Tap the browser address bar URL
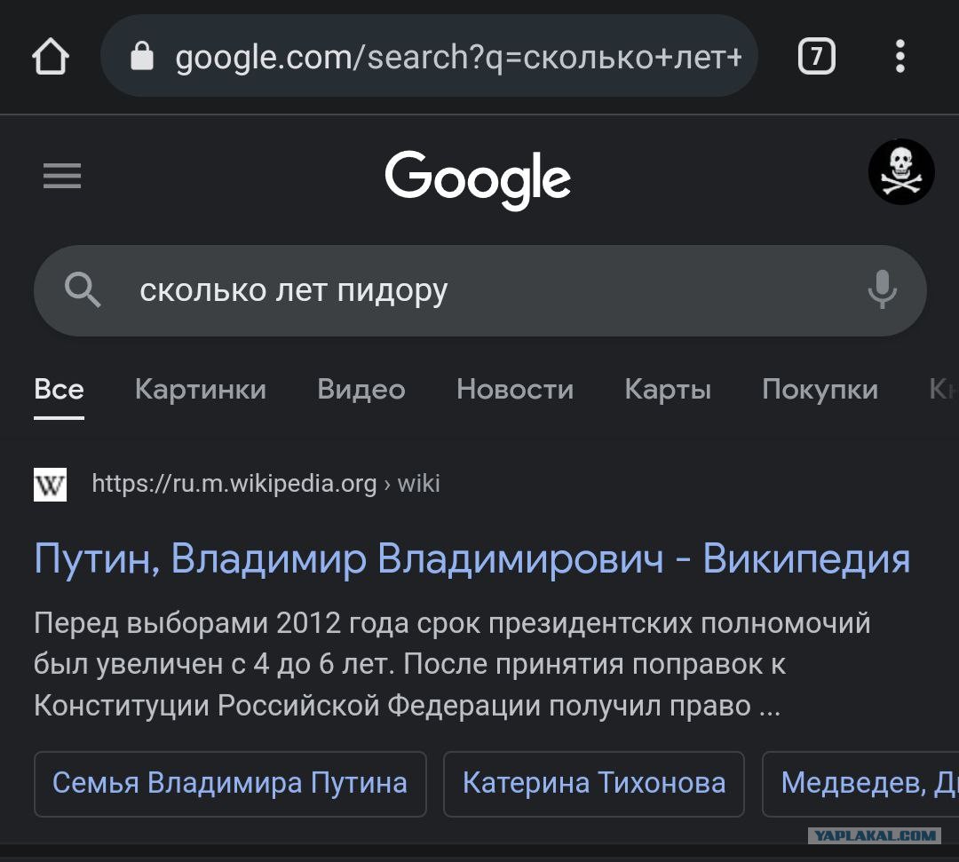This screenshot has width=959, height=862. (459, 57)
